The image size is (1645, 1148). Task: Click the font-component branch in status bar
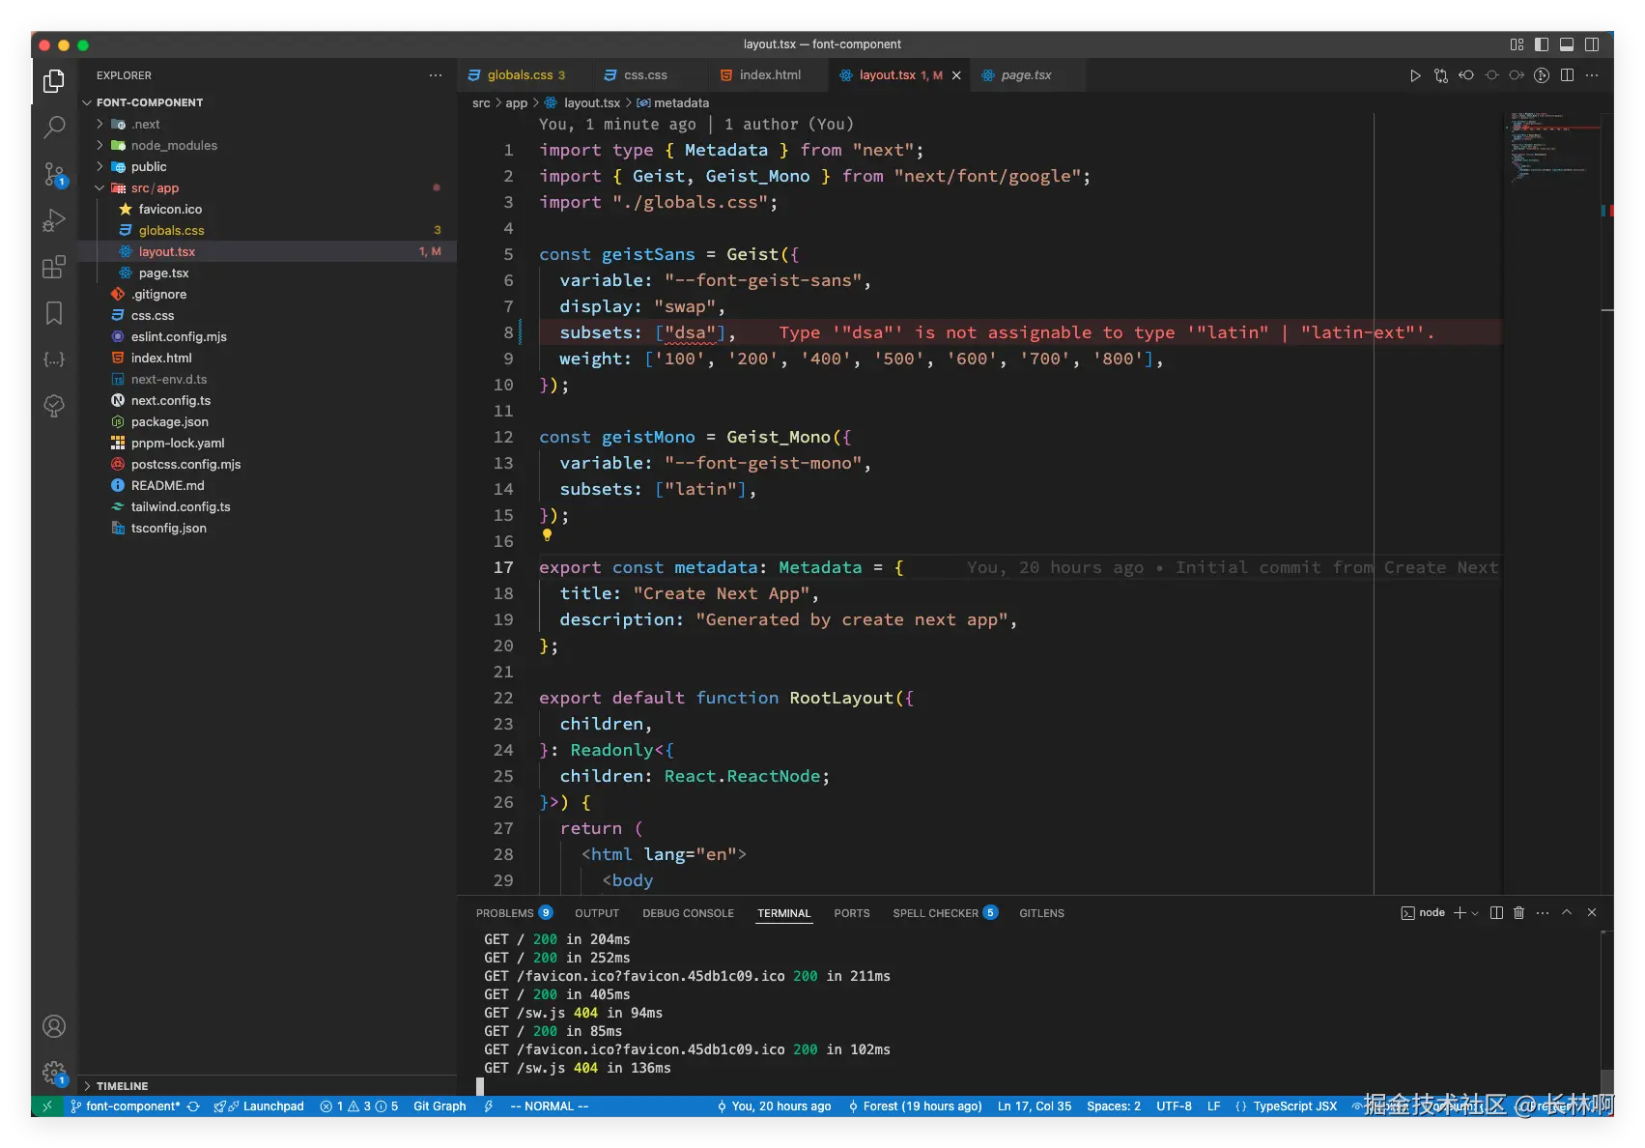click(132, 1106)
